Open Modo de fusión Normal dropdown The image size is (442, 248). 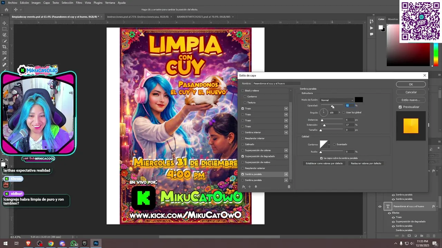[x=337, y=100]
